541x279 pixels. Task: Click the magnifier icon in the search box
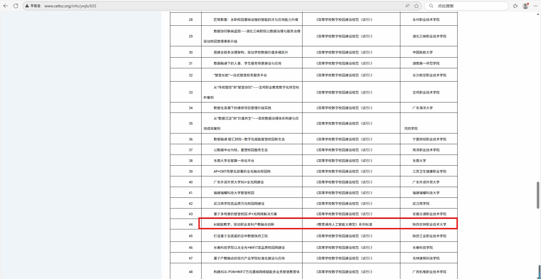431,6
